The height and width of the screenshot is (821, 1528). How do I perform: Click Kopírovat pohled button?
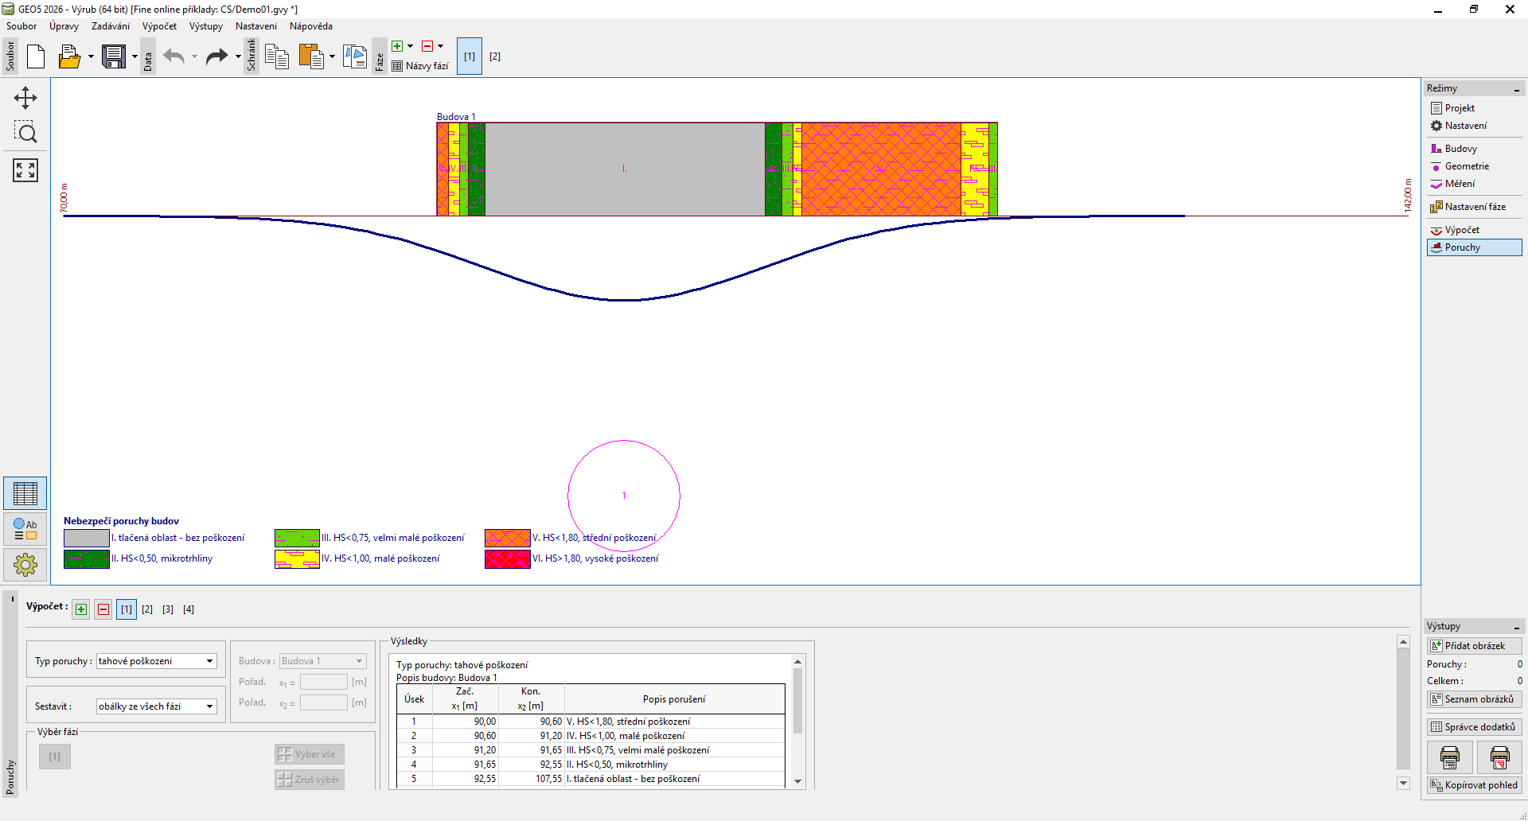[1474, 785]
